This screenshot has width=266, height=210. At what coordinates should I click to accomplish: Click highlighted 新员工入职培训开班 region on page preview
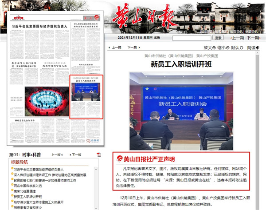[86, 97]
